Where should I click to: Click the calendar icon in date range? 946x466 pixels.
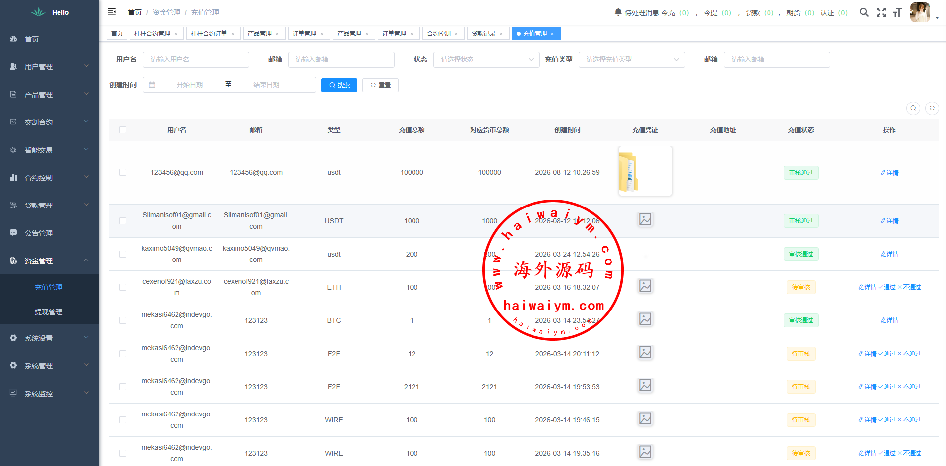tap(152, 85)
